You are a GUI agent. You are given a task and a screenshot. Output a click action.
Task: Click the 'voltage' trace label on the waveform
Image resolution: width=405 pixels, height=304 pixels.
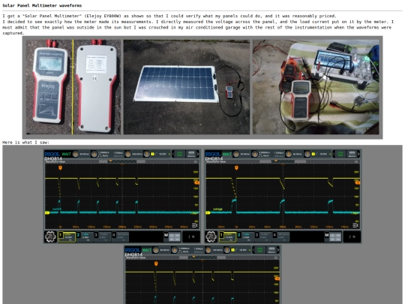217,209
